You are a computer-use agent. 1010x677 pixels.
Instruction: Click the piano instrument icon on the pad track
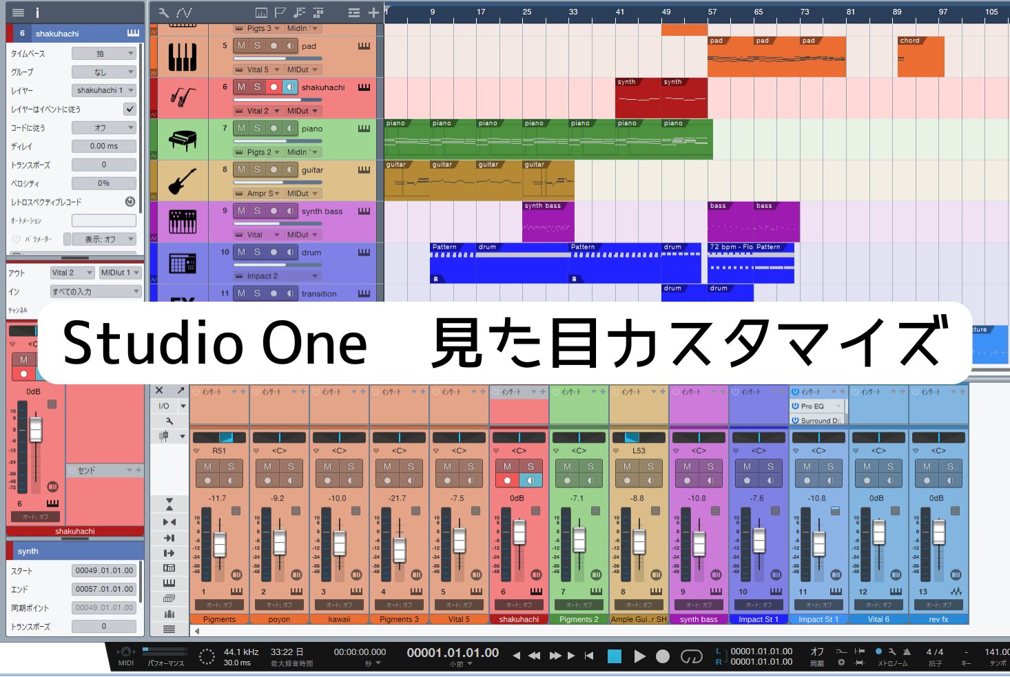pyautogui.click(x=183, y=57)
